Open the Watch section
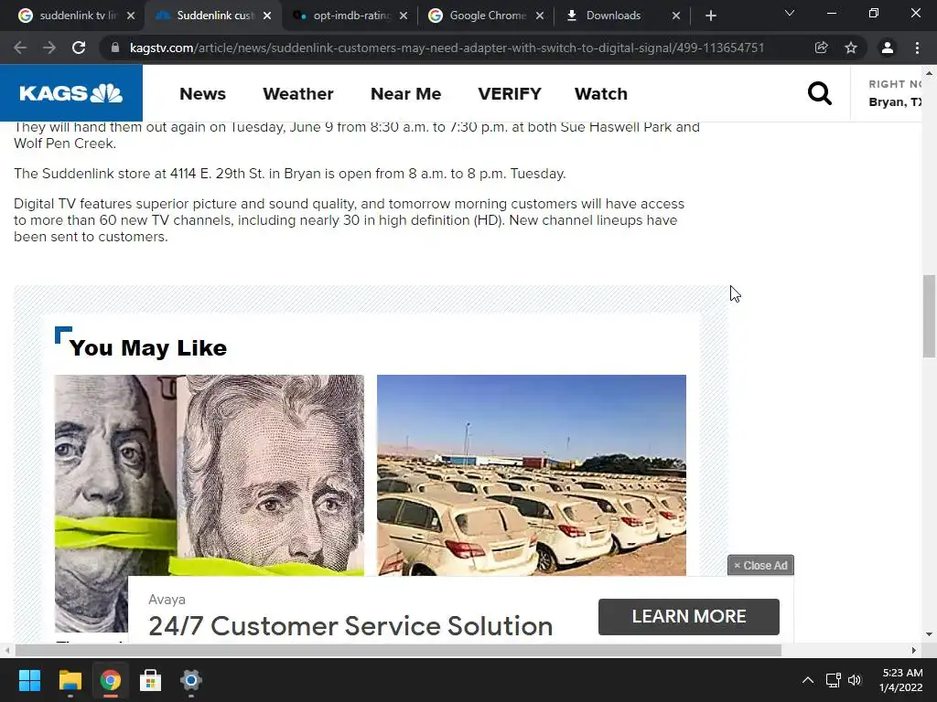937x702 pixels. pyautogui.click(x=601, y=94)
